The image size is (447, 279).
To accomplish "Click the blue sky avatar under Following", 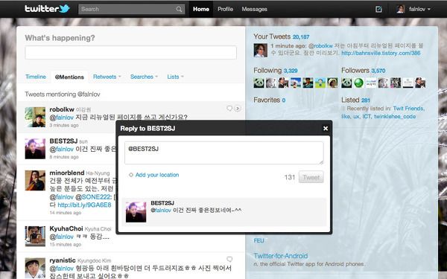I will (x=296, y=83).
